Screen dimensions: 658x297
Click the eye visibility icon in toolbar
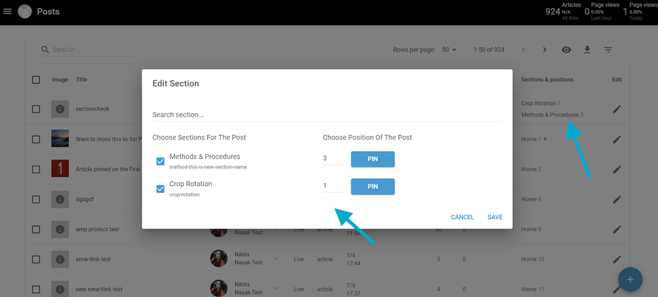(567, 50)
